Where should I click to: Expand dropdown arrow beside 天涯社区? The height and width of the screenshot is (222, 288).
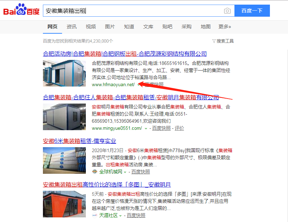click(x=121, y=216)
